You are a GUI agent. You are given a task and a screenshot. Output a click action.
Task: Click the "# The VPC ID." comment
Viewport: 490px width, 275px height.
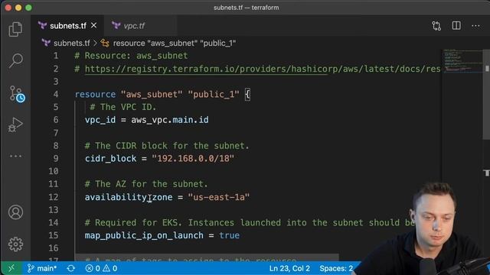(x=123, y=107)
